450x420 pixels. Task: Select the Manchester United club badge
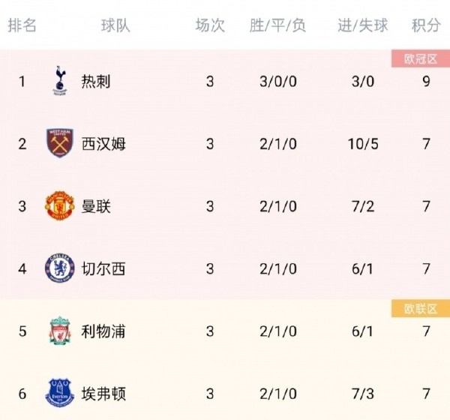coord(60,205)
